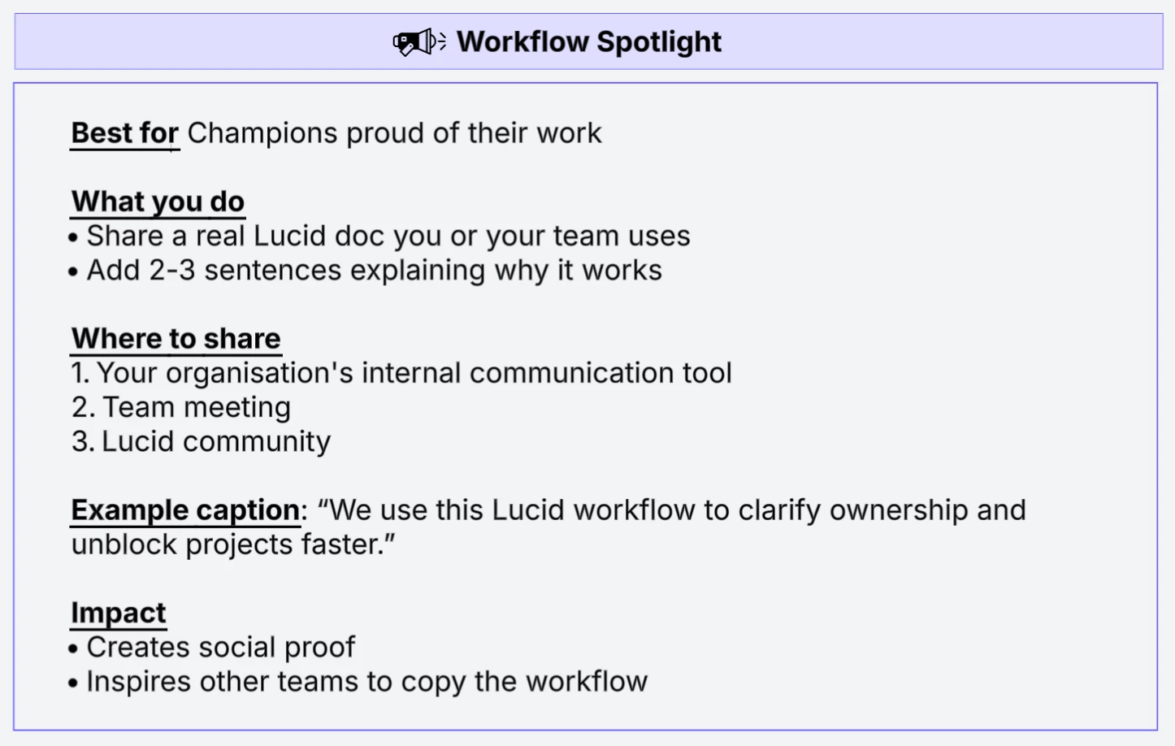Click the Lucid community list item
Viewport: 1175px width, 746px height.
pos(201,441)
